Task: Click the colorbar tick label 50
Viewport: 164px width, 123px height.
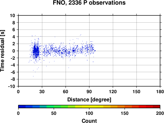Action: click(54, 113)
